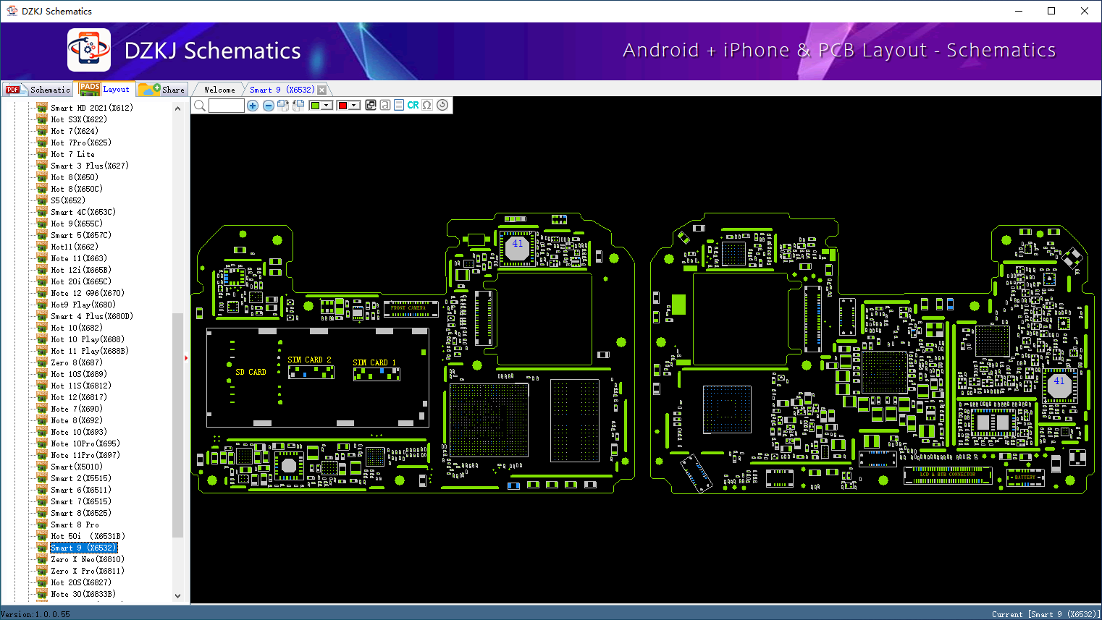Open Note 12 G96(X670) layout
This screenshot has height=620, width=1102.
coord(88,293)
